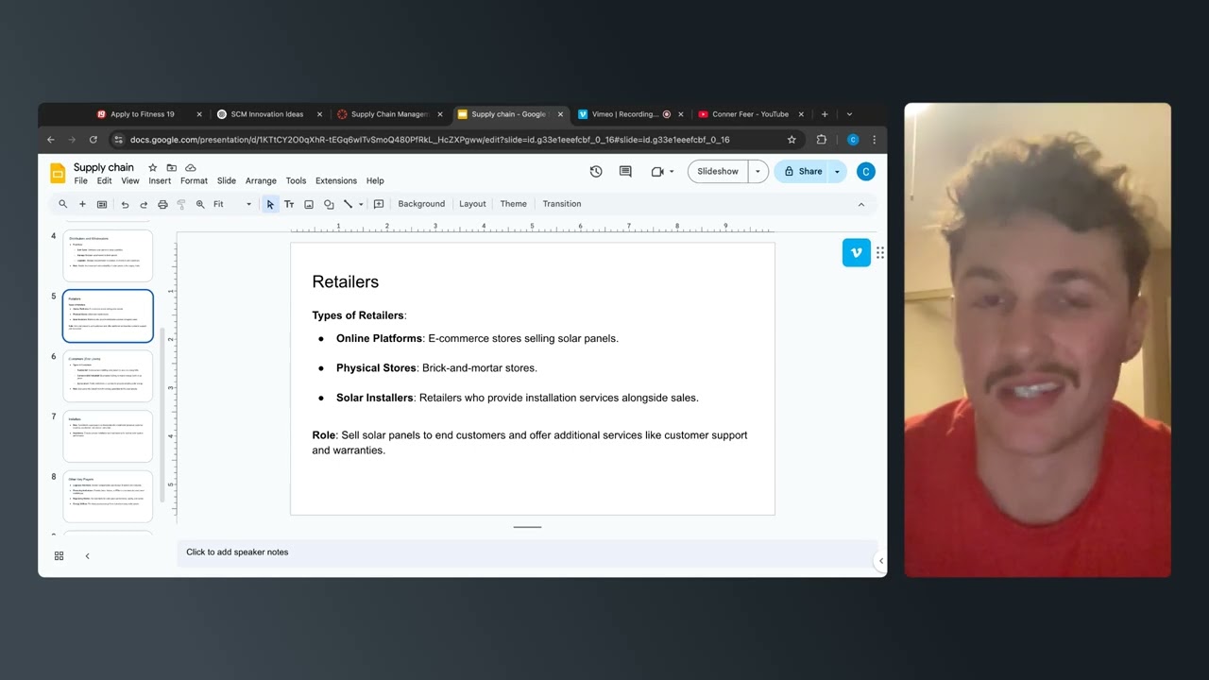The image size is (1209, 680).
Task: Click the Share button
Action: 803,171
